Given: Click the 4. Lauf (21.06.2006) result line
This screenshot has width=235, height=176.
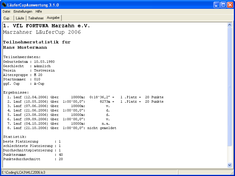Looking at the screenshot, I should [x=58, y=110].
